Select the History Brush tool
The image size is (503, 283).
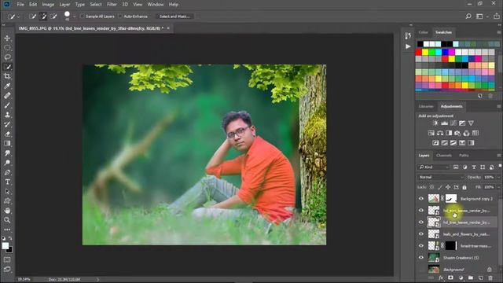(x=7, y=124)
